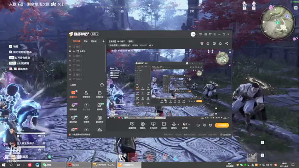Open microphone options arrow
299x168 pixels.
[x=178, y=125]
